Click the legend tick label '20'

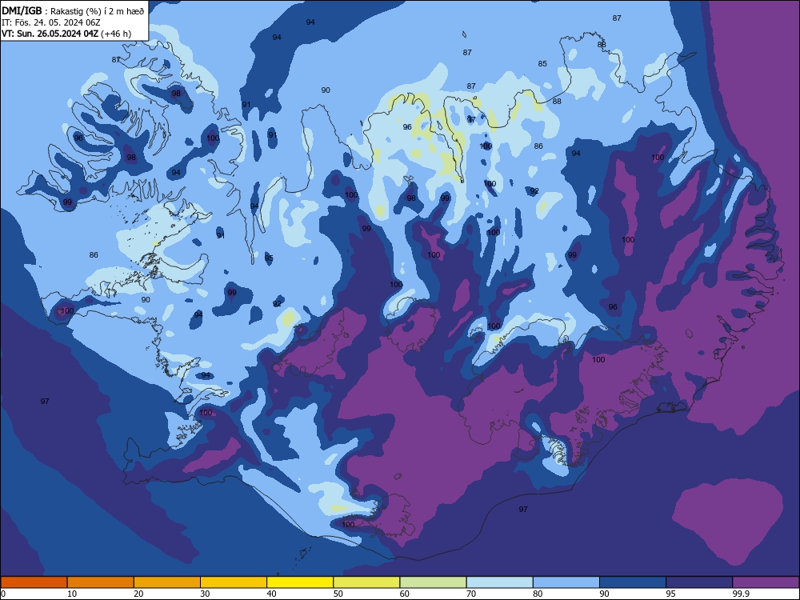coord(138,594)
